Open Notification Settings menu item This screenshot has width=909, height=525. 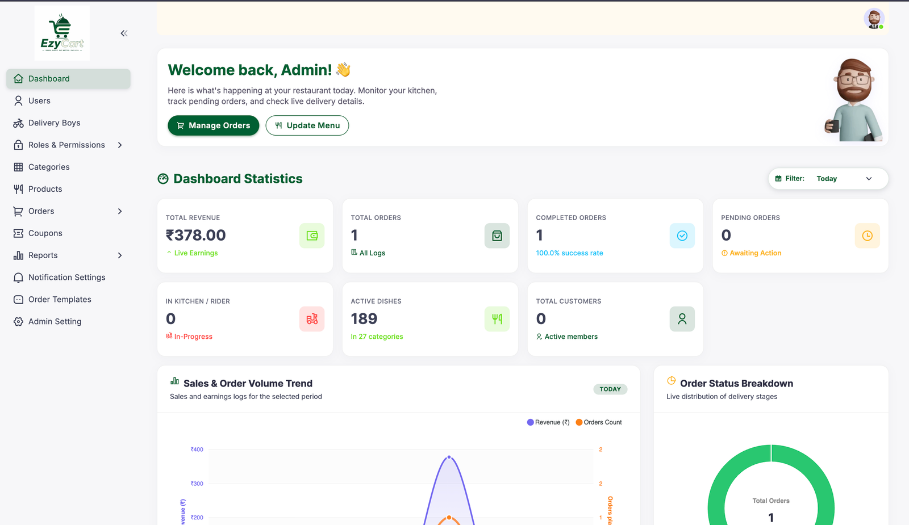(69, 278)
